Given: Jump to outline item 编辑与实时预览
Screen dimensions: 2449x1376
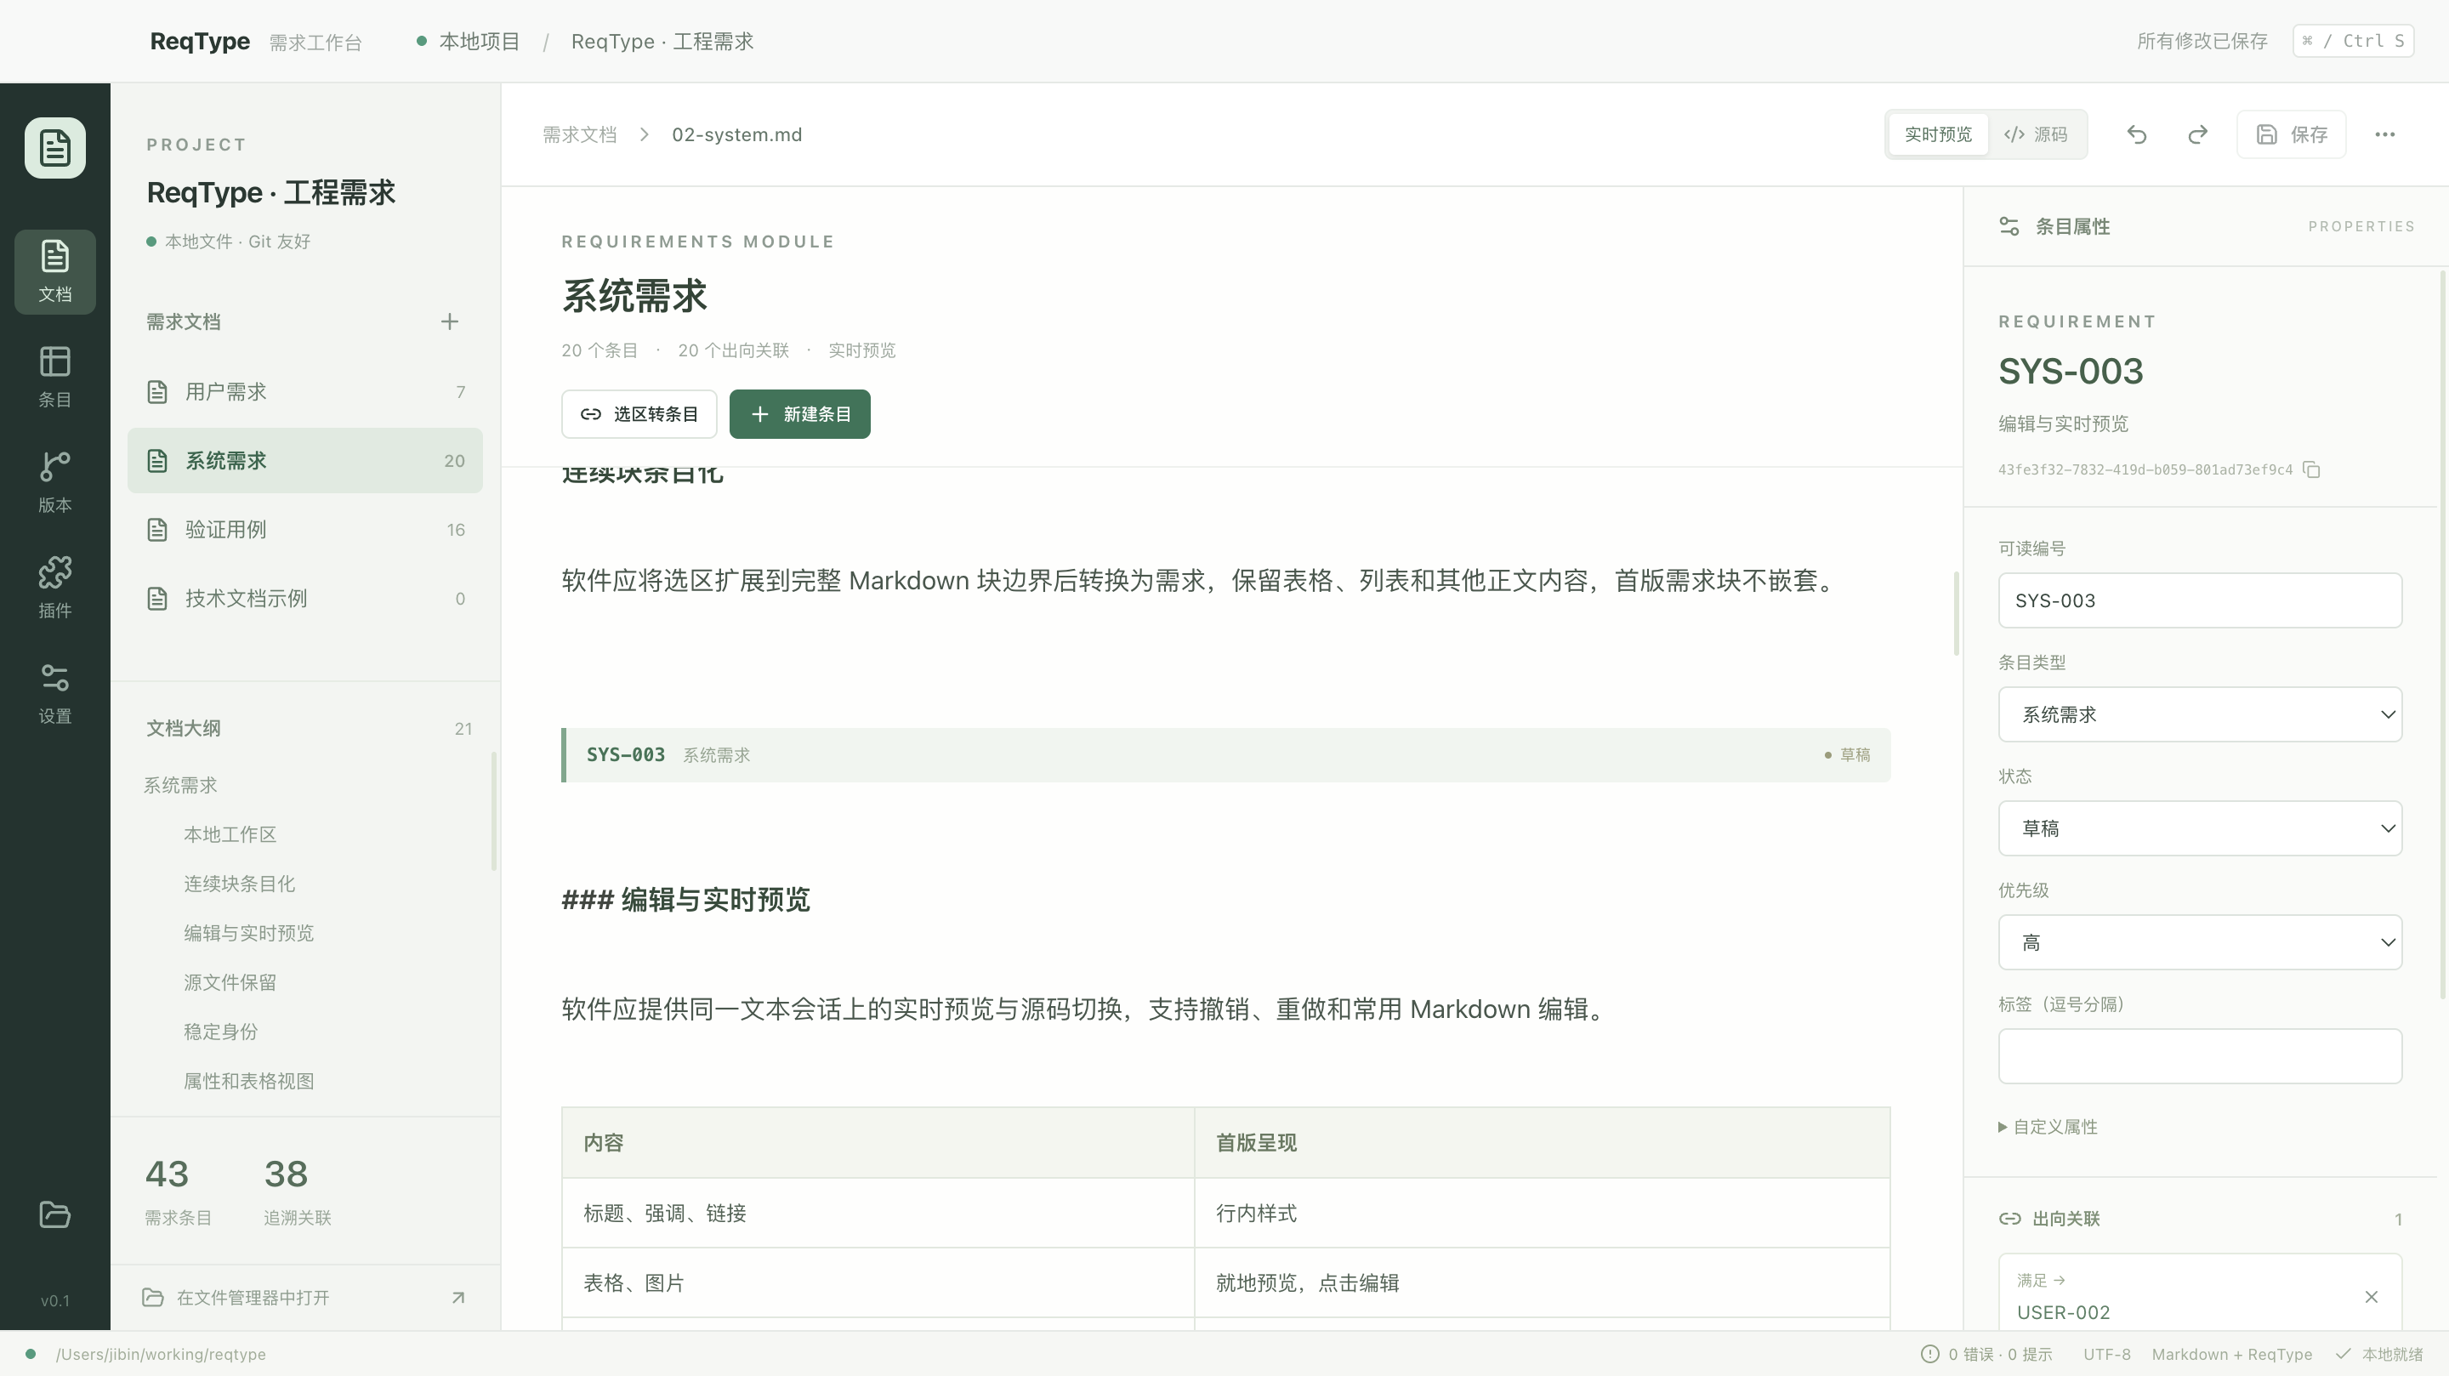Looking at the screenshot, I should [249, 933].
